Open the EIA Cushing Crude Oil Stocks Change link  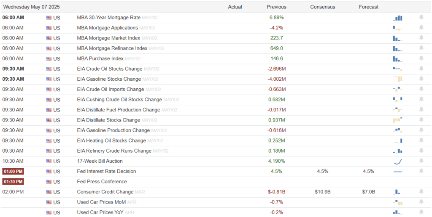point(119,100)
